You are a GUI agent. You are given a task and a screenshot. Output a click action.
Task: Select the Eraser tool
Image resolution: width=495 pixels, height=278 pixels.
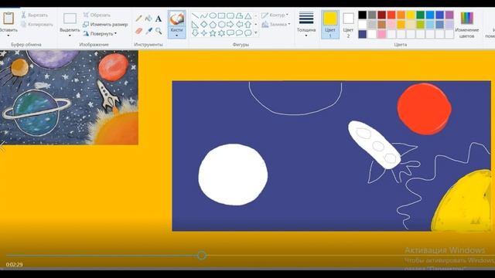[x=138, y=31]
